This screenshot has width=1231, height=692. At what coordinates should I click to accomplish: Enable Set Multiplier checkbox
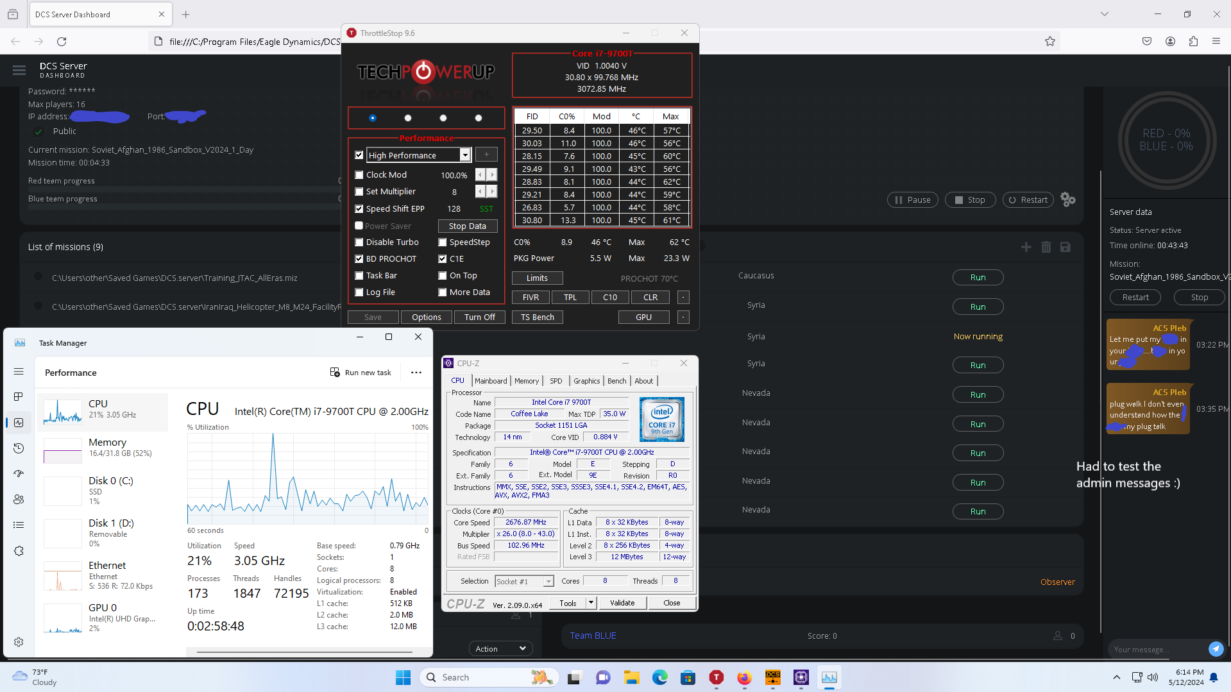click(x=359, y=191)
